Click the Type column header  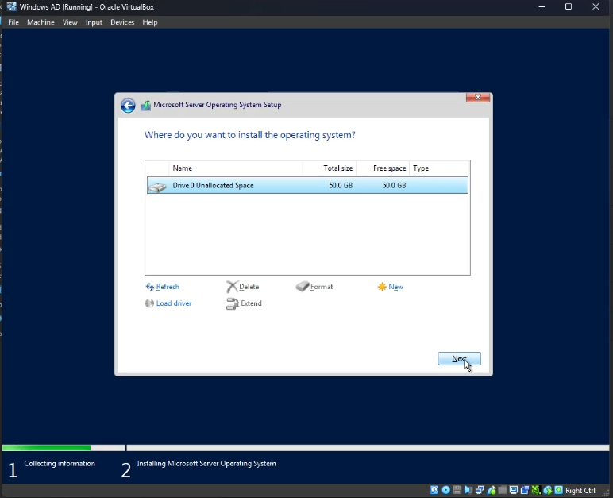tap(439, 168)
